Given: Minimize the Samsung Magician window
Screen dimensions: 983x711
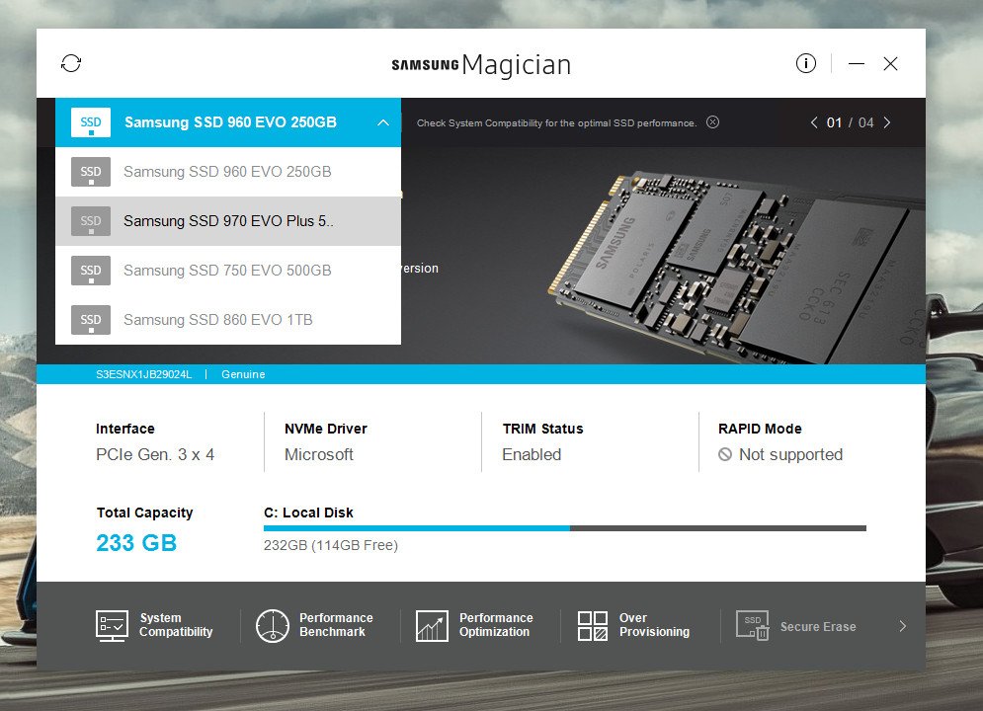Looking at the screenshot, I should [857, 64].
